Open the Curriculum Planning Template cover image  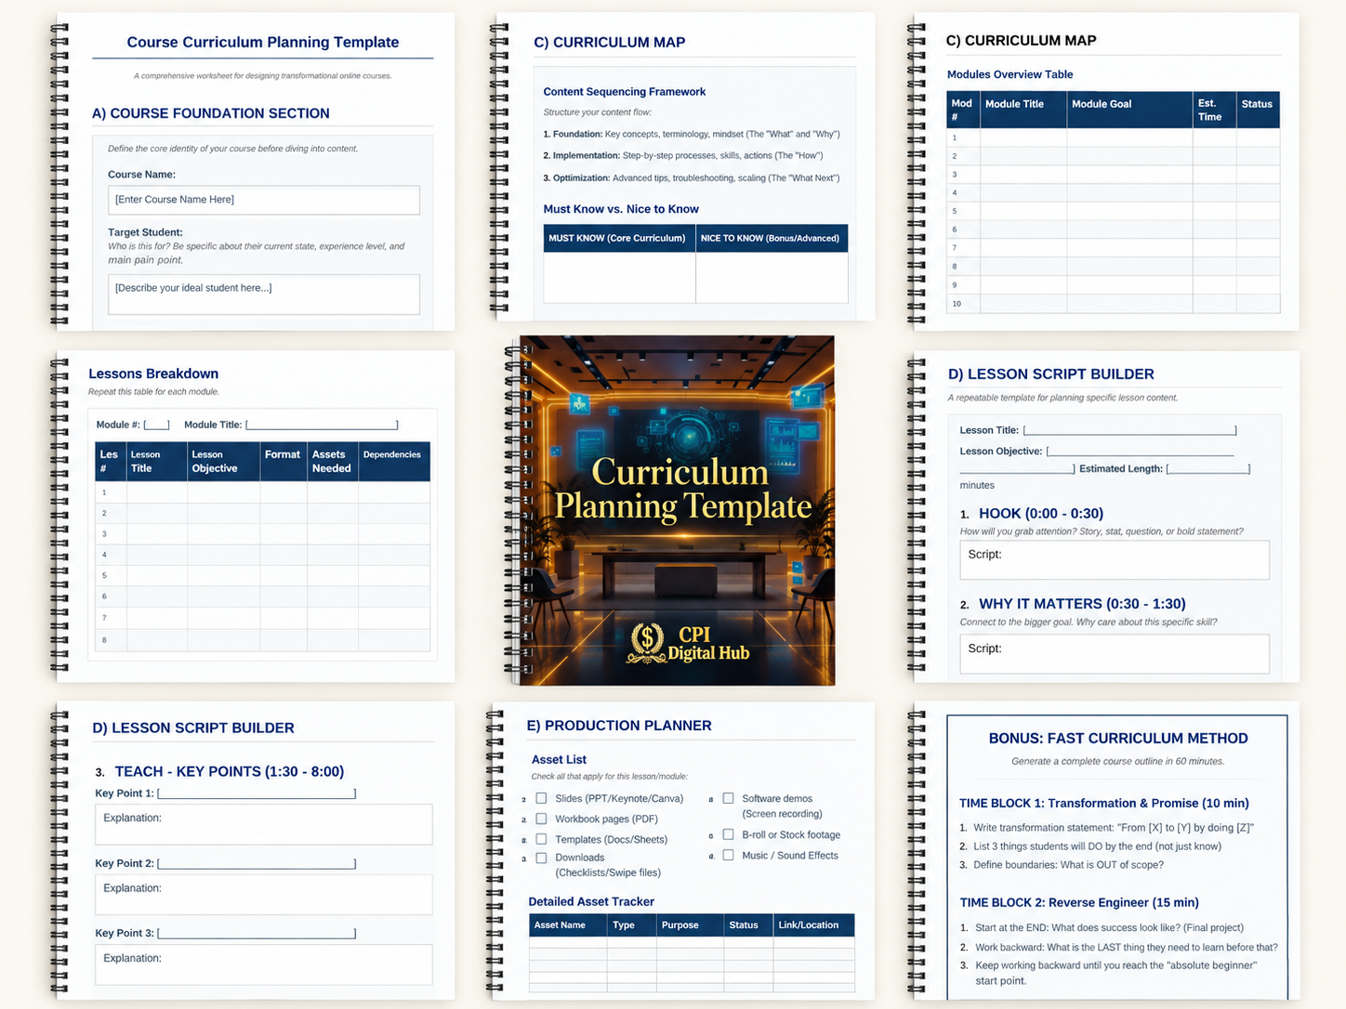[x=677, y=510]
